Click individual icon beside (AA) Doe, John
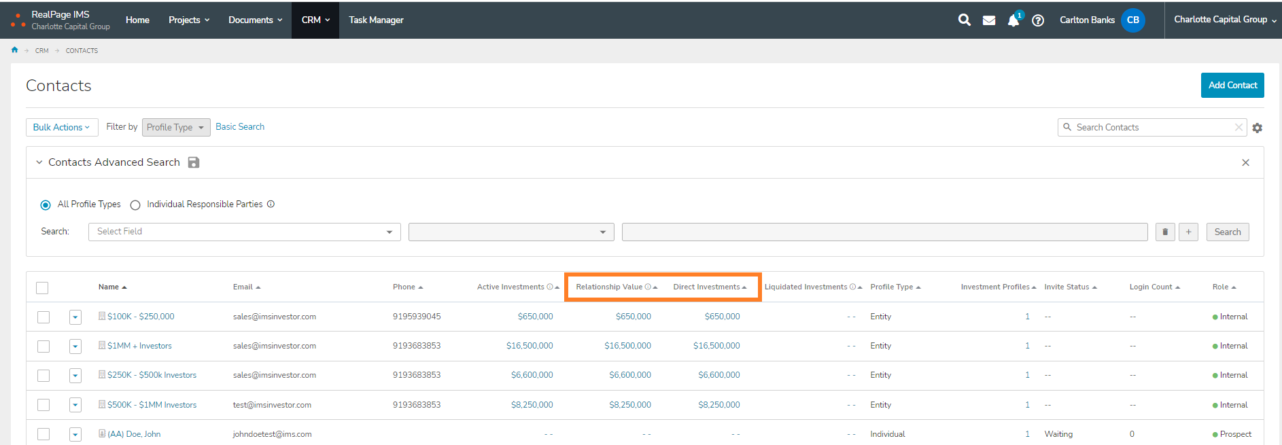The image size is (1282, 445). [102, 433]
